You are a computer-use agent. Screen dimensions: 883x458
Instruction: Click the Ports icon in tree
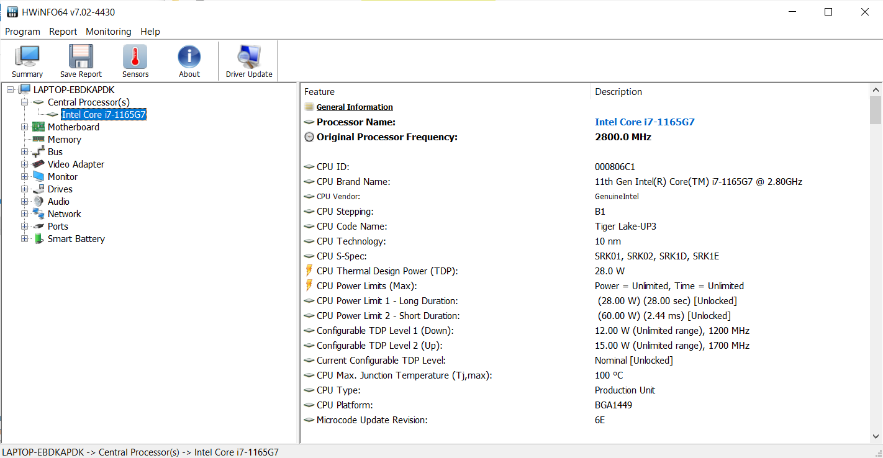pos(39,227)
